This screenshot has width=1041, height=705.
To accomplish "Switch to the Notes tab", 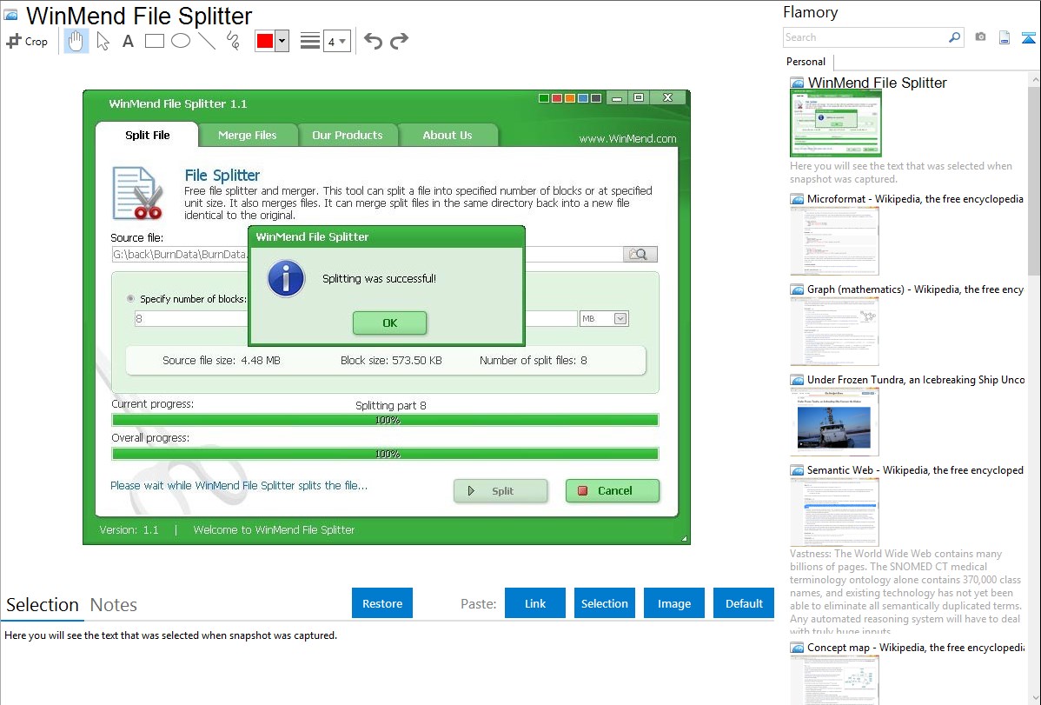I will pos(114,605).
